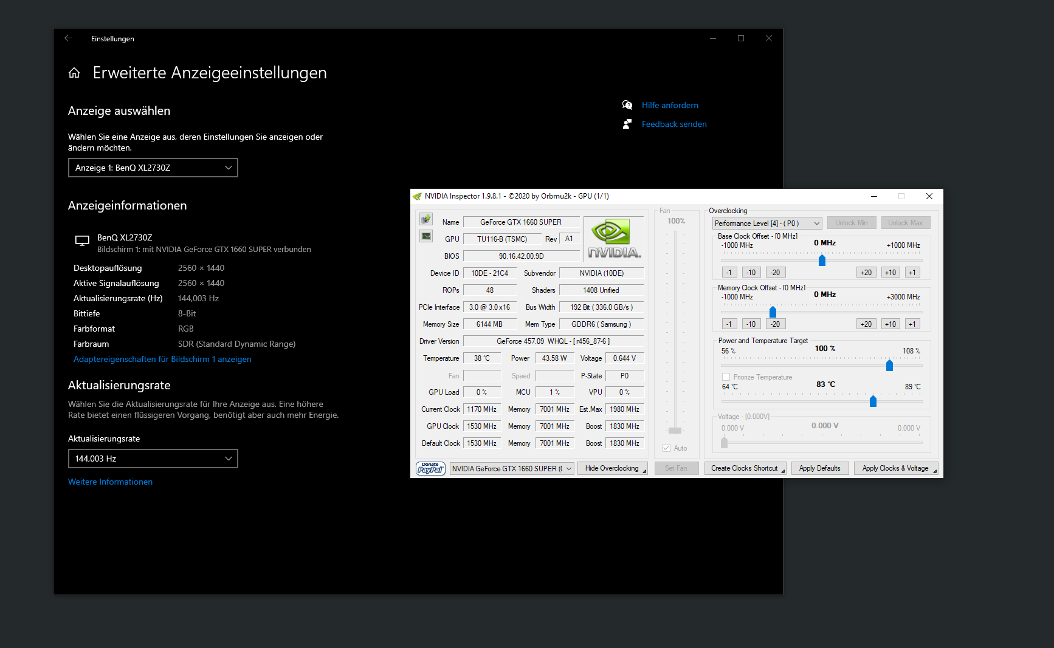Image resolution: width=1054 pixels, height=648 pixels.
Task: Open Adaptereigenschaften für Bildschirm 1 anzeigen
Action: pyautogui.click(x=162, y=359)
